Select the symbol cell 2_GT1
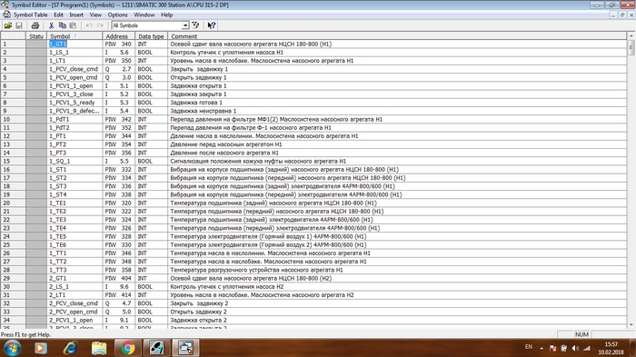This screenshot has height=357, width=636. click(x=75, y=278)
